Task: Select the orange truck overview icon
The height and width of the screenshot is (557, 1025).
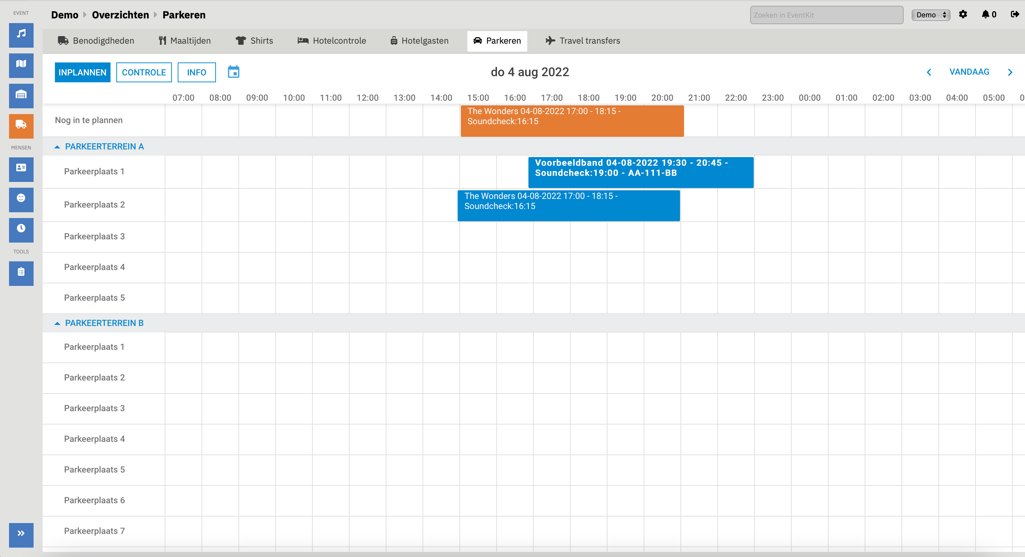Action: tap(21, 126)
